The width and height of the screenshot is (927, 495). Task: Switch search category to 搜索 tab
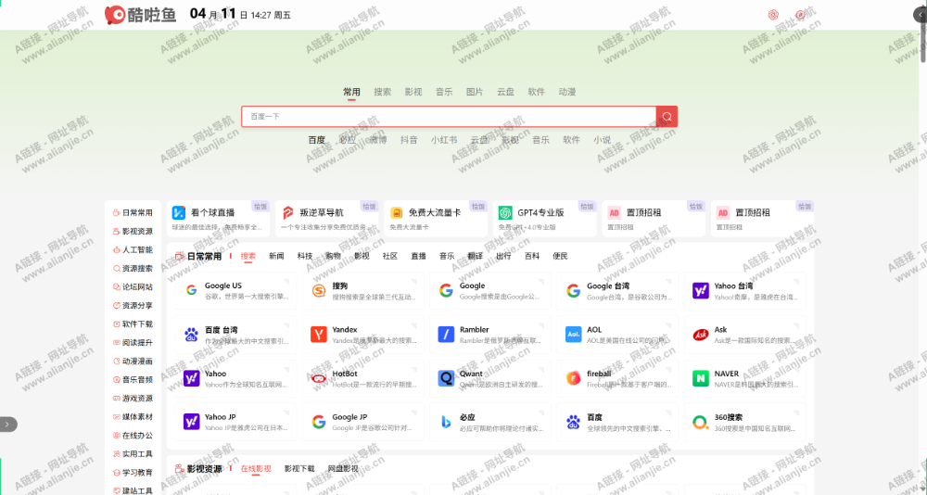383,92
